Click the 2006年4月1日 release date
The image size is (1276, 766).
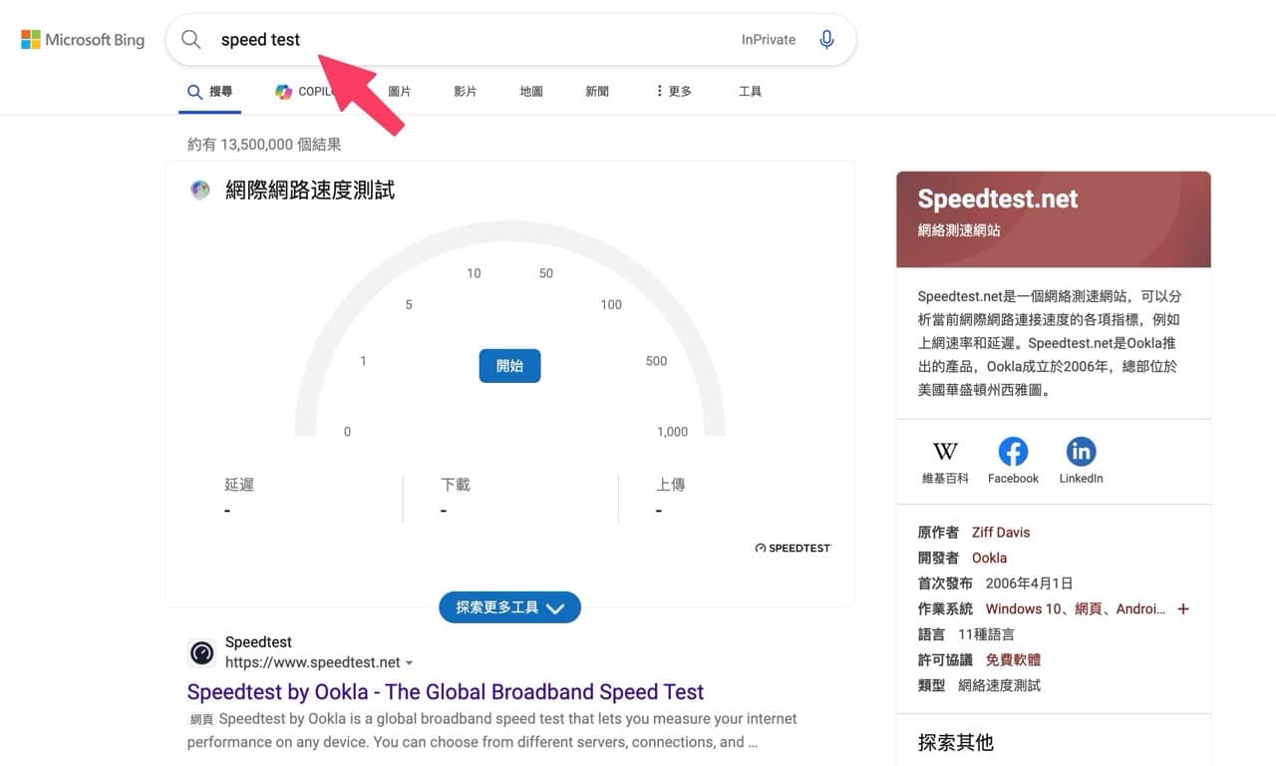1029,583
